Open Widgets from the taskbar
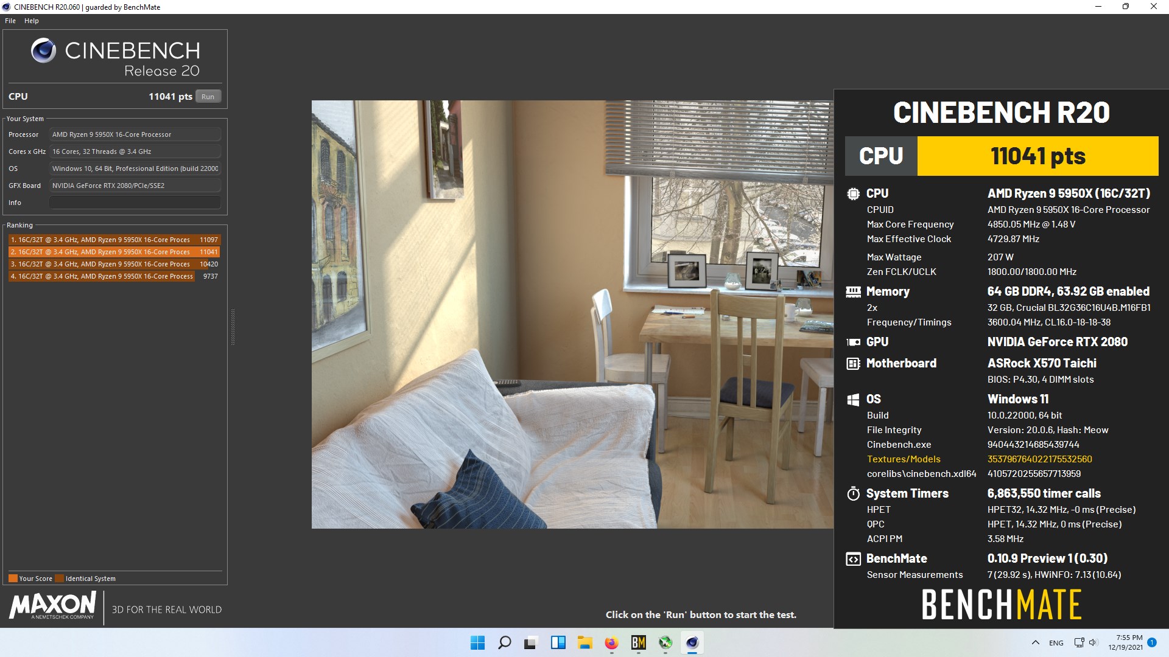 coord(558,642)
